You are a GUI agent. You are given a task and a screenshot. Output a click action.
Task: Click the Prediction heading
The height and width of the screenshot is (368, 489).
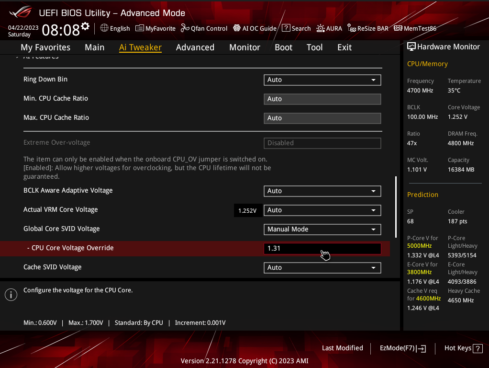(x=422, y=195)
